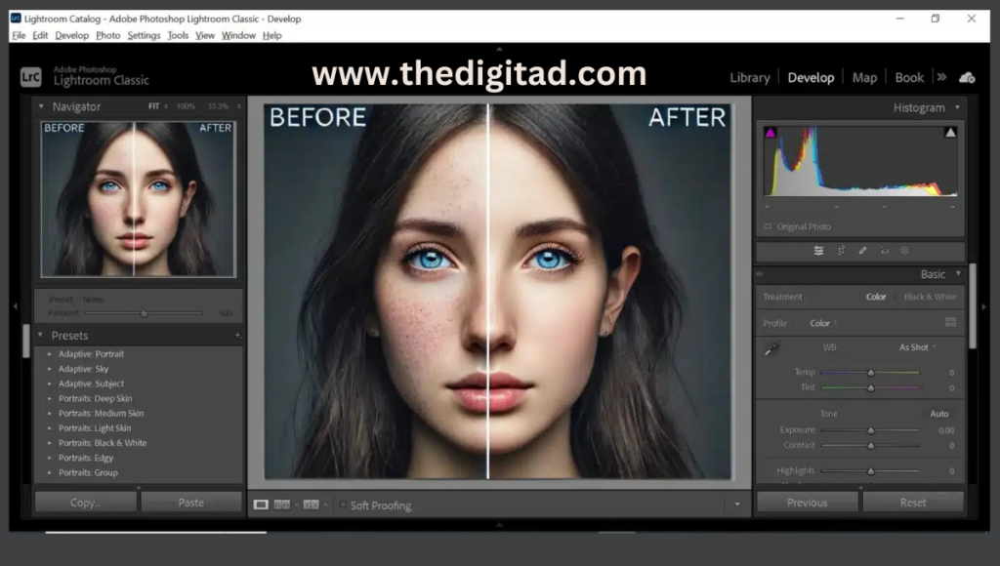Add new preset with plus icon
The height and width of the screenshot is (566, 1000).
[238, 336]
